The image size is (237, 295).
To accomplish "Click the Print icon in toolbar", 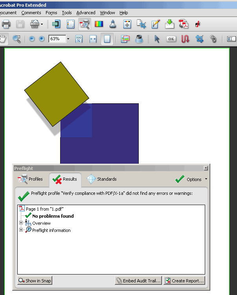I will point(6,24).
